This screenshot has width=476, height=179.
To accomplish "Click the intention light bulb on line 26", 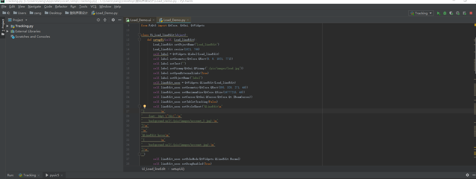I will click(145, 106).
